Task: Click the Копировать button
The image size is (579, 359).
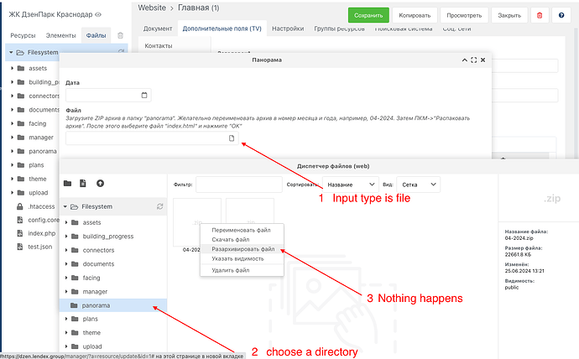Action: tap(415, 15)
